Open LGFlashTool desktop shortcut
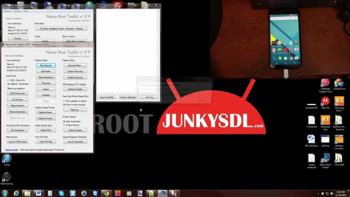 coord(339,85)
